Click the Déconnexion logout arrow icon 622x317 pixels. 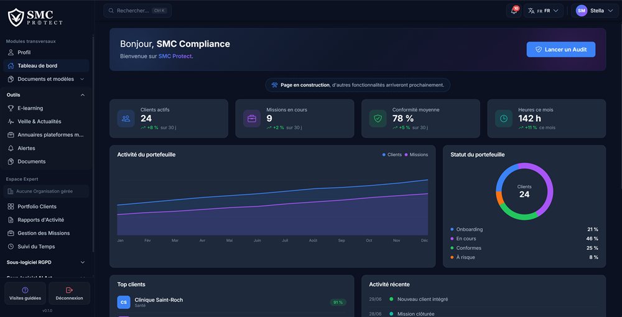pos(70,290)
